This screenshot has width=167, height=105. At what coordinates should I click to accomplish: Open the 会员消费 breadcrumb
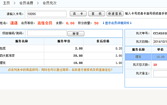click(x=26, y=3)
